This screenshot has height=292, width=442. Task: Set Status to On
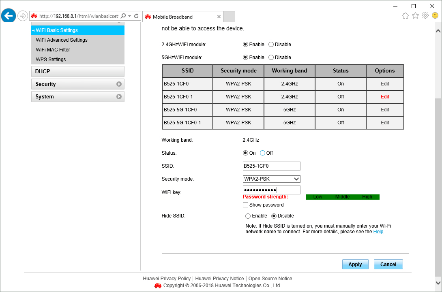click(x=245, y=153)
